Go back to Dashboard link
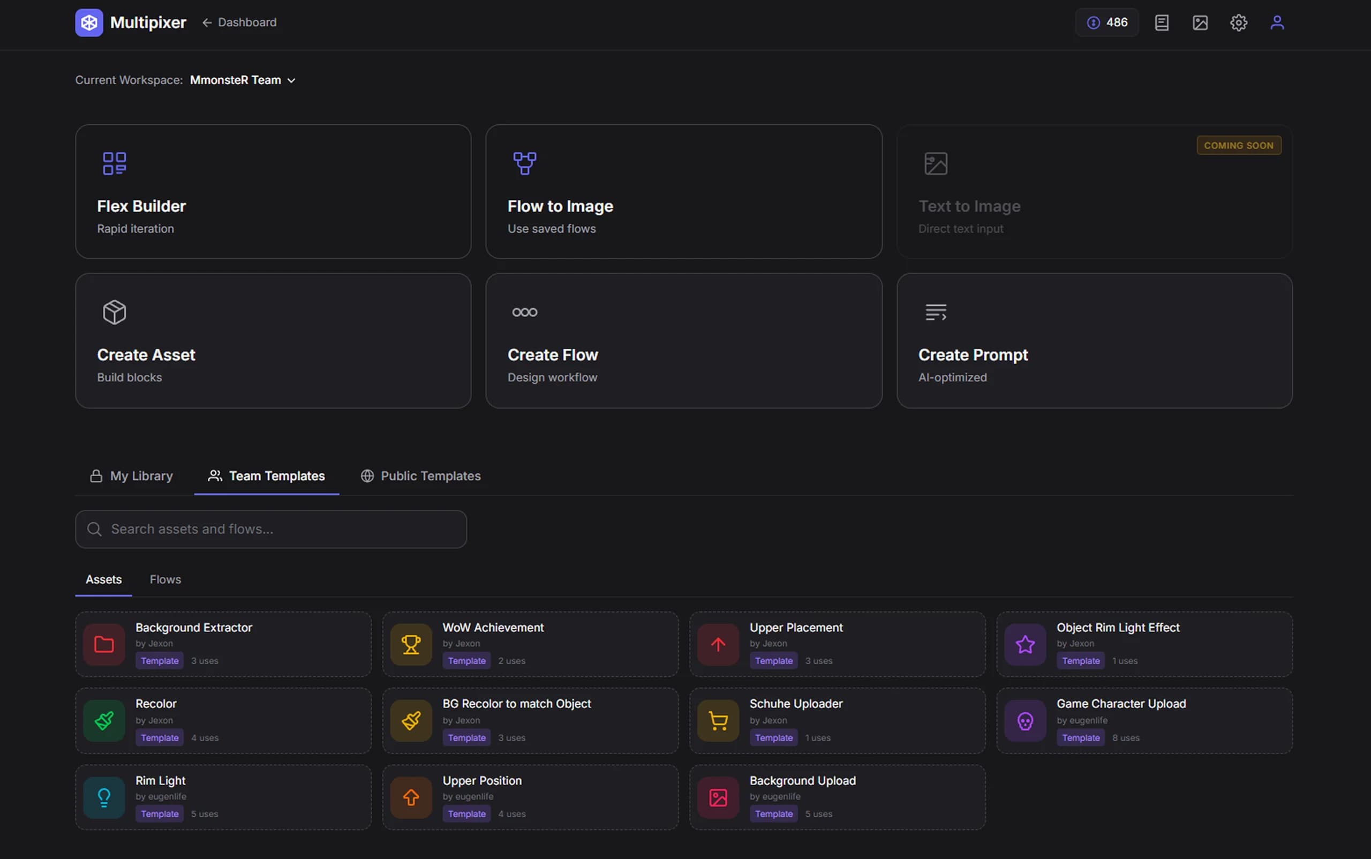 pos(239,22)
